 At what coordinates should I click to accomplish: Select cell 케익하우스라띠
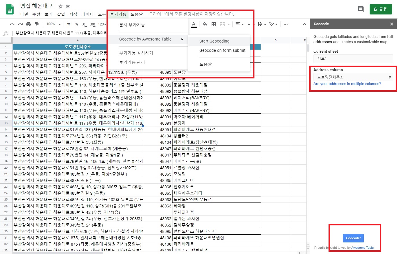coord(217,193)
